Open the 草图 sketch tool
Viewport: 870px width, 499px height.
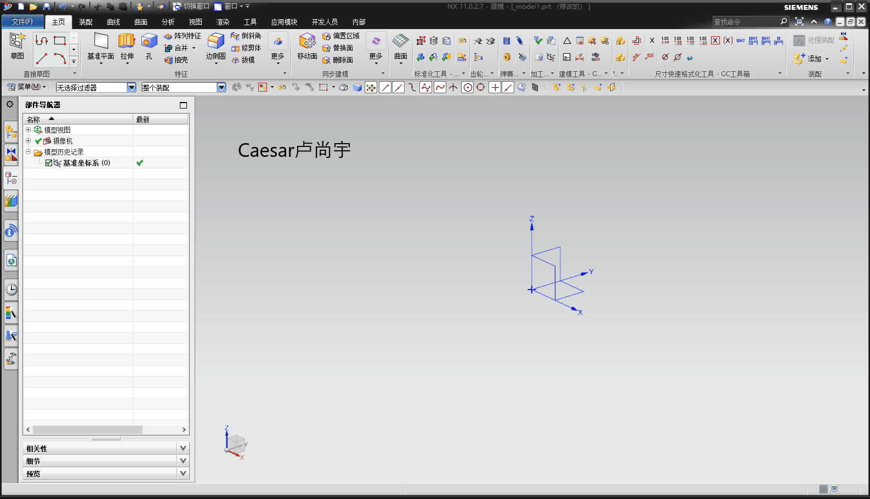click(18, 46)
